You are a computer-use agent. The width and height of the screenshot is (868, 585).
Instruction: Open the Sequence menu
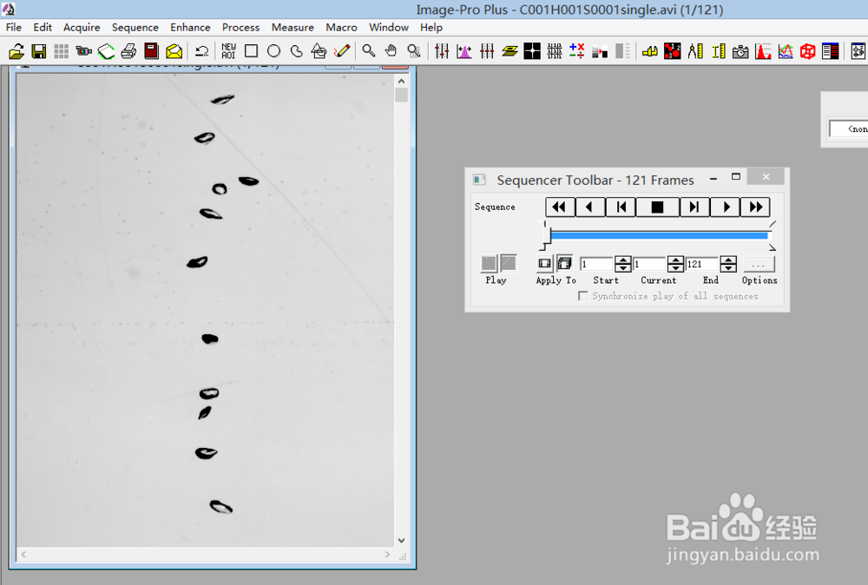(x=135, y=27)
